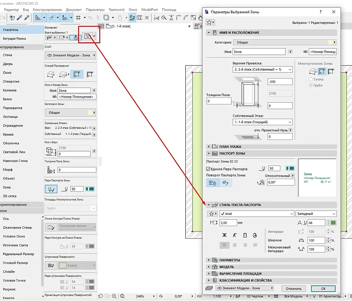Open Категория Общая dropdown in dialog
The image size is (352, 301).
[285, 42]
